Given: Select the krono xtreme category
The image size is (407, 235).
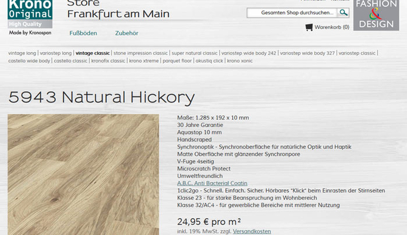Looking at the screenshot, I should pos(144,61).
